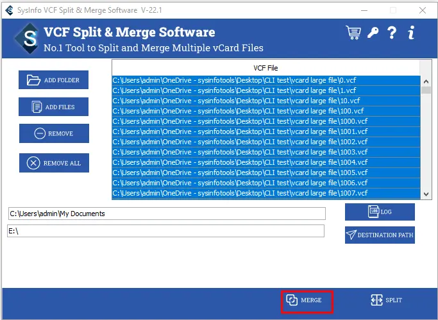
Task: Click the question mark help icon
Action: pos(392,33)
